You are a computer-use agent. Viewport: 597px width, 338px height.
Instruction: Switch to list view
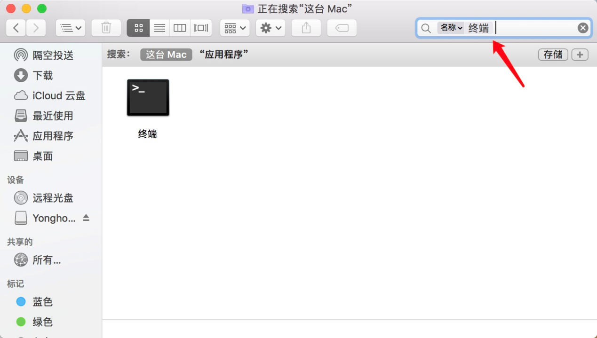[159, 28]
